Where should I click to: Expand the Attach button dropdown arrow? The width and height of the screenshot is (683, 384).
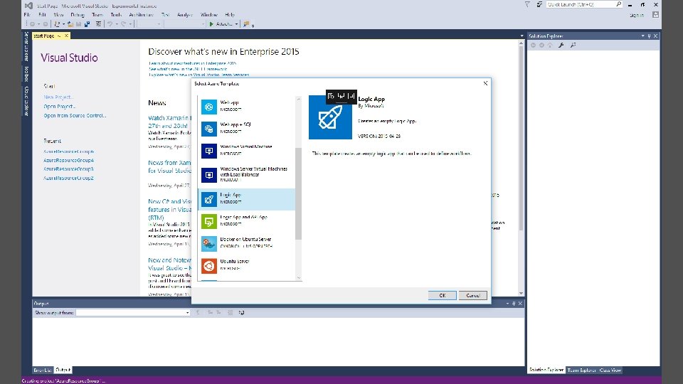pos(236,24)
